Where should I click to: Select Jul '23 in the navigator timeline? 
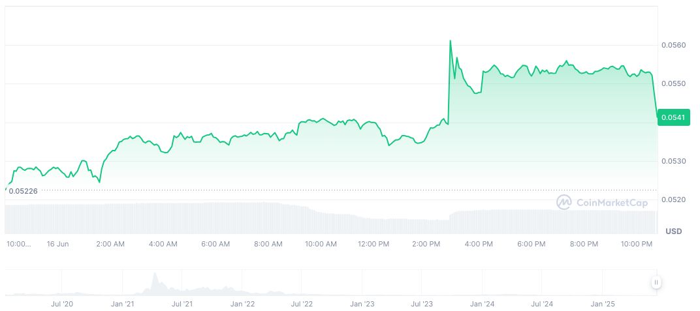pos(422,304)
